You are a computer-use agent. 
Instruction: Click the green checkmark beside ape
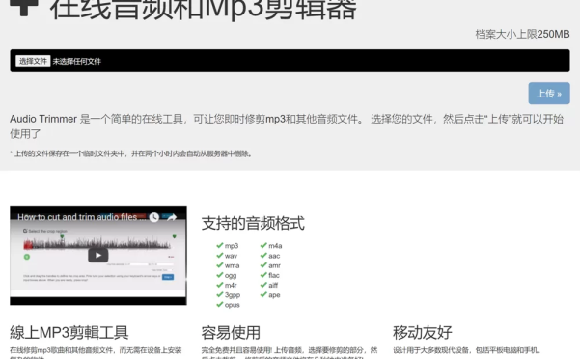pyautogui.click(x=263, y=294)
